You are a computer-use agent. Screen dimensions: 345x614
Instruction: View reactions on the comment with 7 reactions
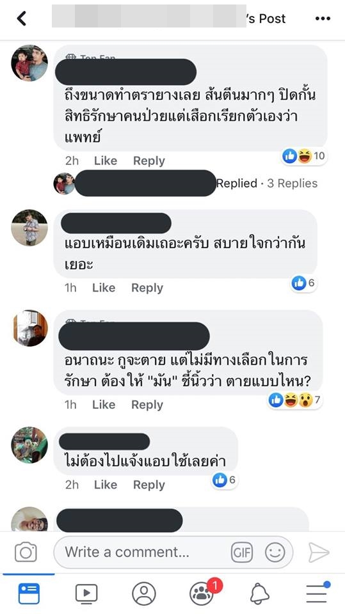(295, 400)
